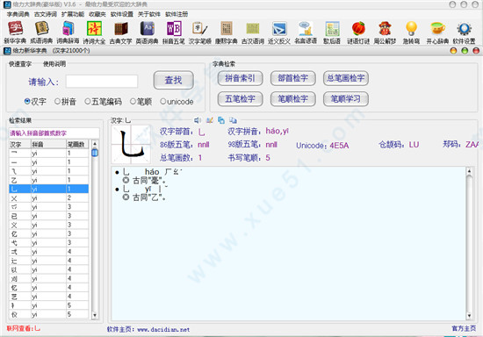This screenshot has width=483, height=337.
Task: Open the 新华字典 toolbar icon
Action: coord(15,32)
